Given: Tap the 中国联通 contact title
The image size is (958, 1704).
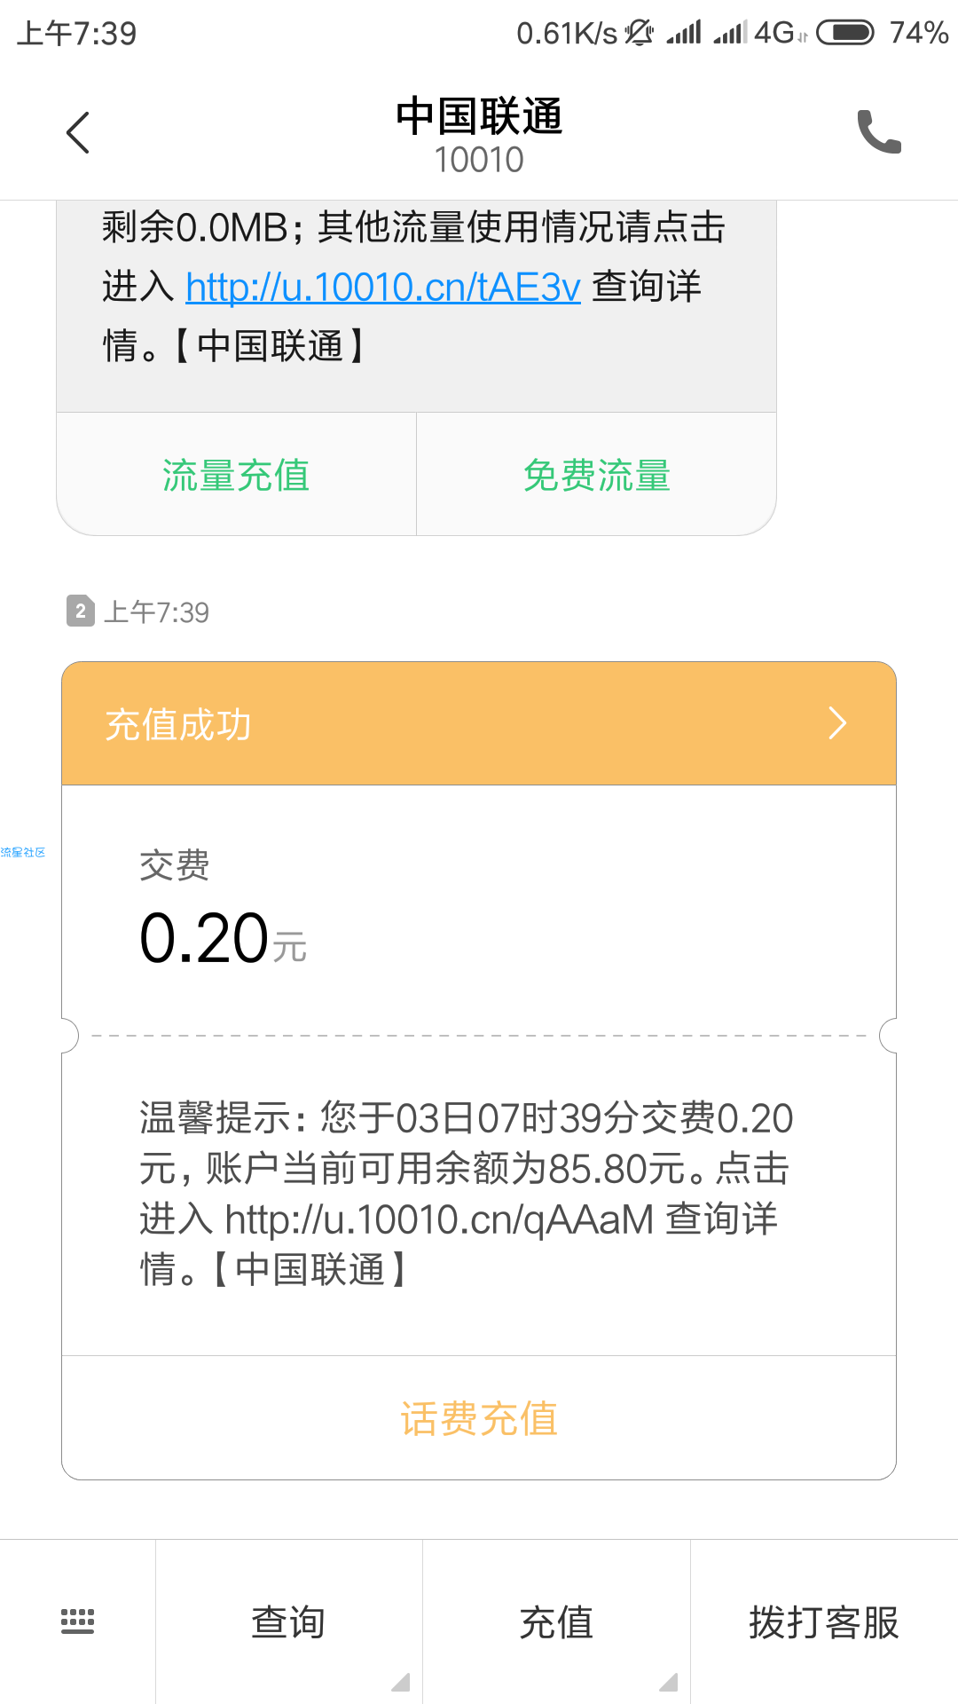Looking at the screenshot, I should tap(479, 117).
